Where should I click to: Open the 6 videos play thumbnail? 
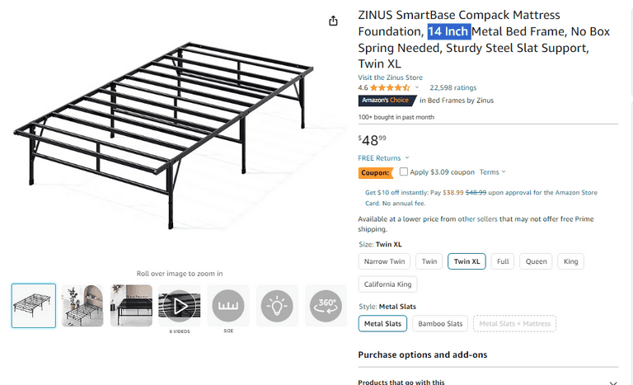point(179,306)
